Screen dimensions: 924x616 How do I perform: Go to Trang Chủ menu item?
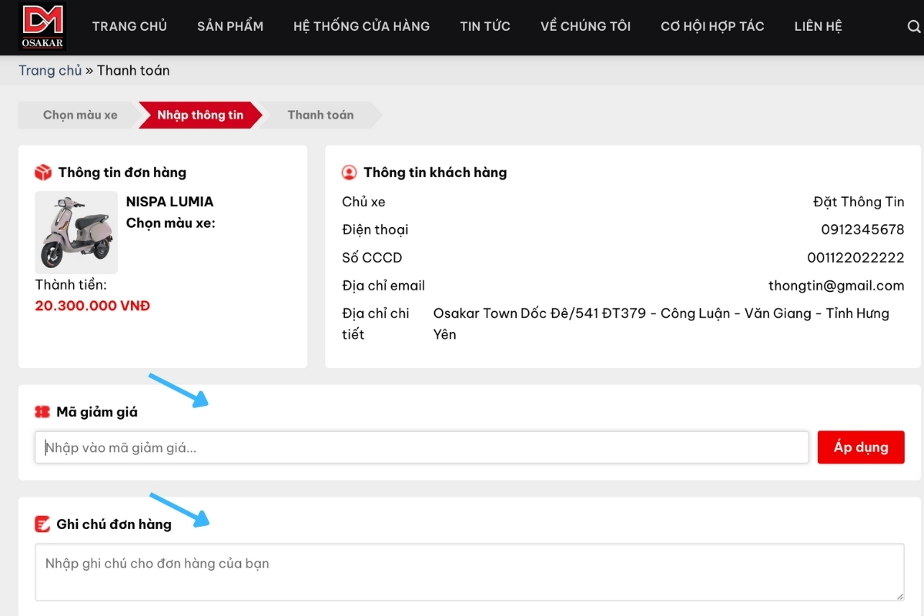[129, 26]
